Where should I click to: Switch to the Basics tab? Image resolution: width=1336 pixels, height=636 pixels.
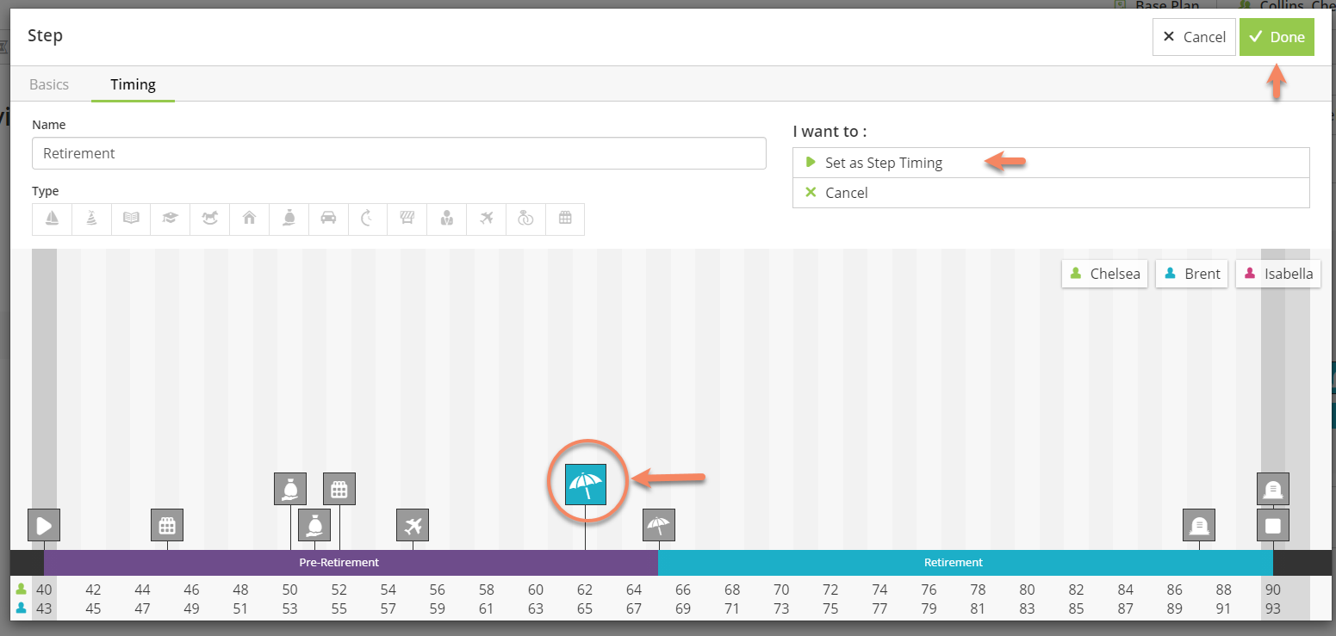pyautogui.click(x=49, y=84)
